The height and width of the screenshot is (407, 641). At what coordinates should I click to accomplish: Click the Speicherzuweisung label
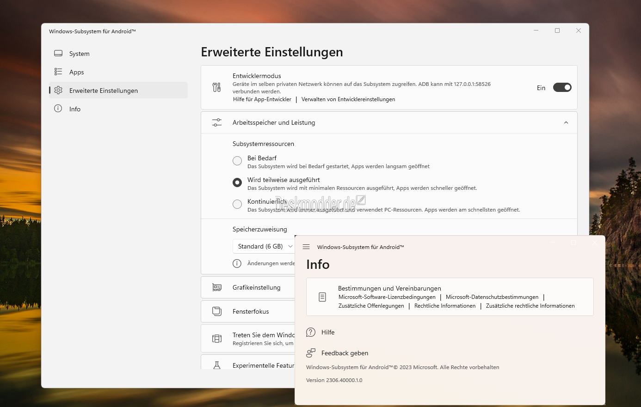260,229
